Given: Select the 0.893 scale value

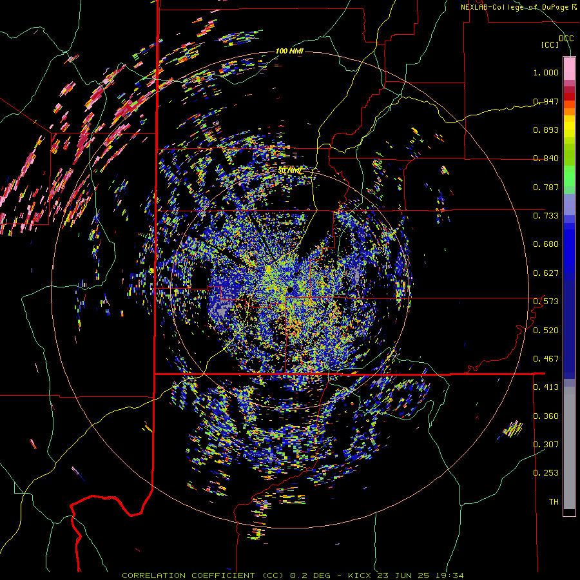Looking at the screenshot, I should (x=546, y=130).
